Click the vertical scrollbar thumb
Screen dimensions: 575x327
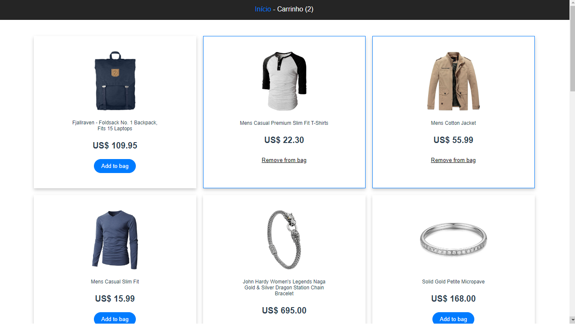(x=572, y=49)
